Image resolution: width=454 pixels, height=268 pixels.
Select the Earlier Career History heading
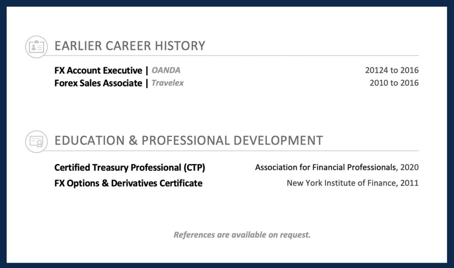point(129,46)
